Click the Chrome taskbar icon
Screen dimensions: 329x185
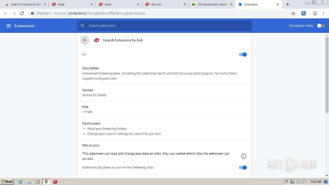[x=47, y=182]
